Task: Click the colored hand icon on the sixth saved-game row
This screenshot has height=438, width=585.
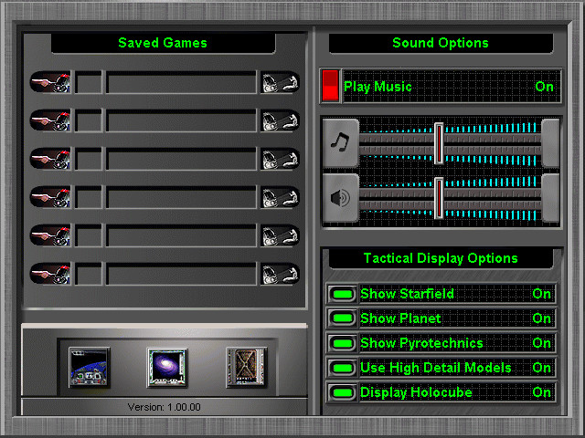Action: [x=50, y=274]
